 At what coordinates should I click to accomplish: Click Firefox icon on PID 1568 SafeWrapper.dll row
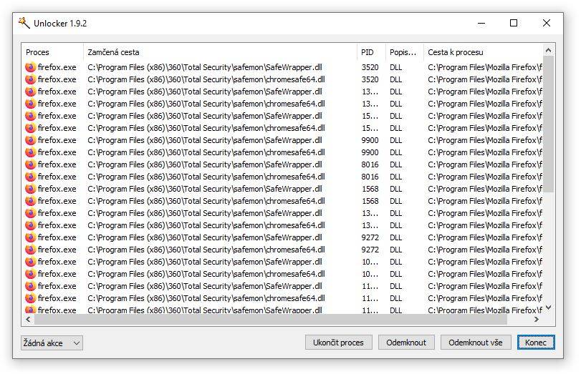coord(30,189)
